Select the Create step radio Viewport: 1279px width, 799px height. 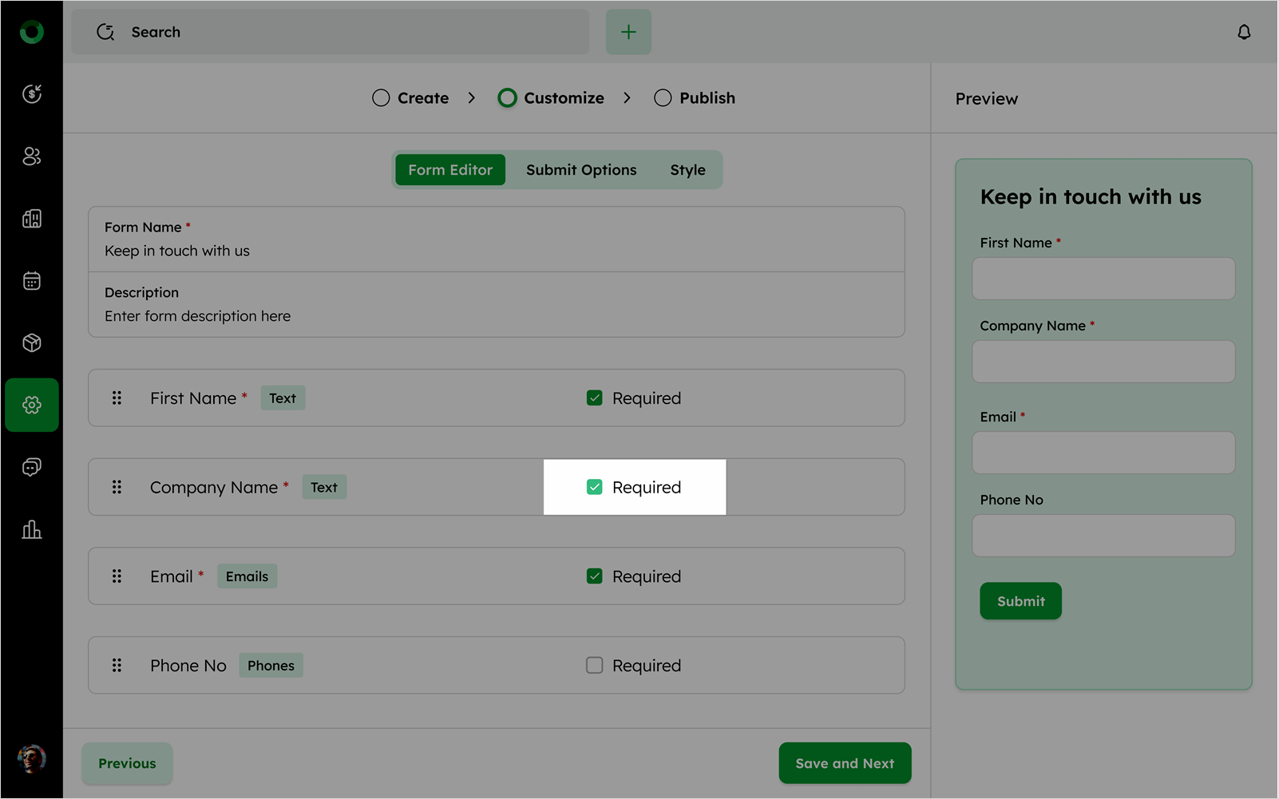point(381,98)
